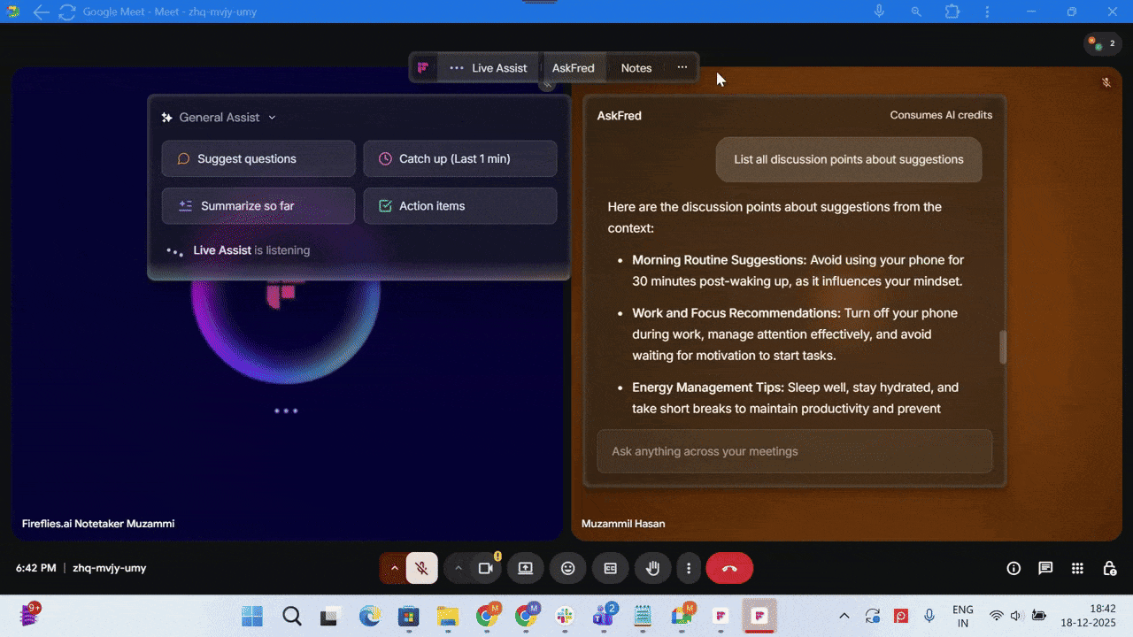Open Meet activities grid icon
This screenshot has height=637, width=1133.
pyautogui.click(x=1077, y=568)
